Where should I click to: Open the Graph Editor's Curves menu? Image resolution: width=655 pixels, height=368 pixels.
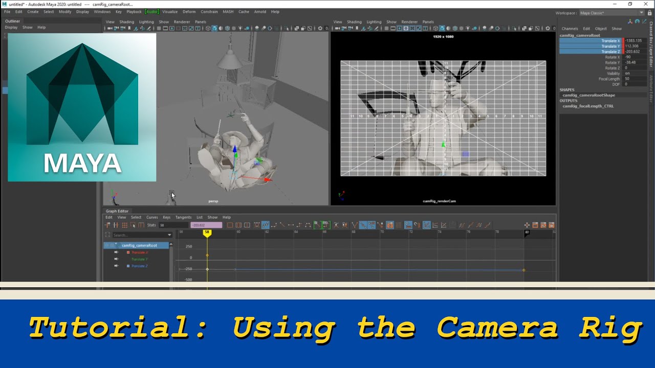click(x=152, y=217)
